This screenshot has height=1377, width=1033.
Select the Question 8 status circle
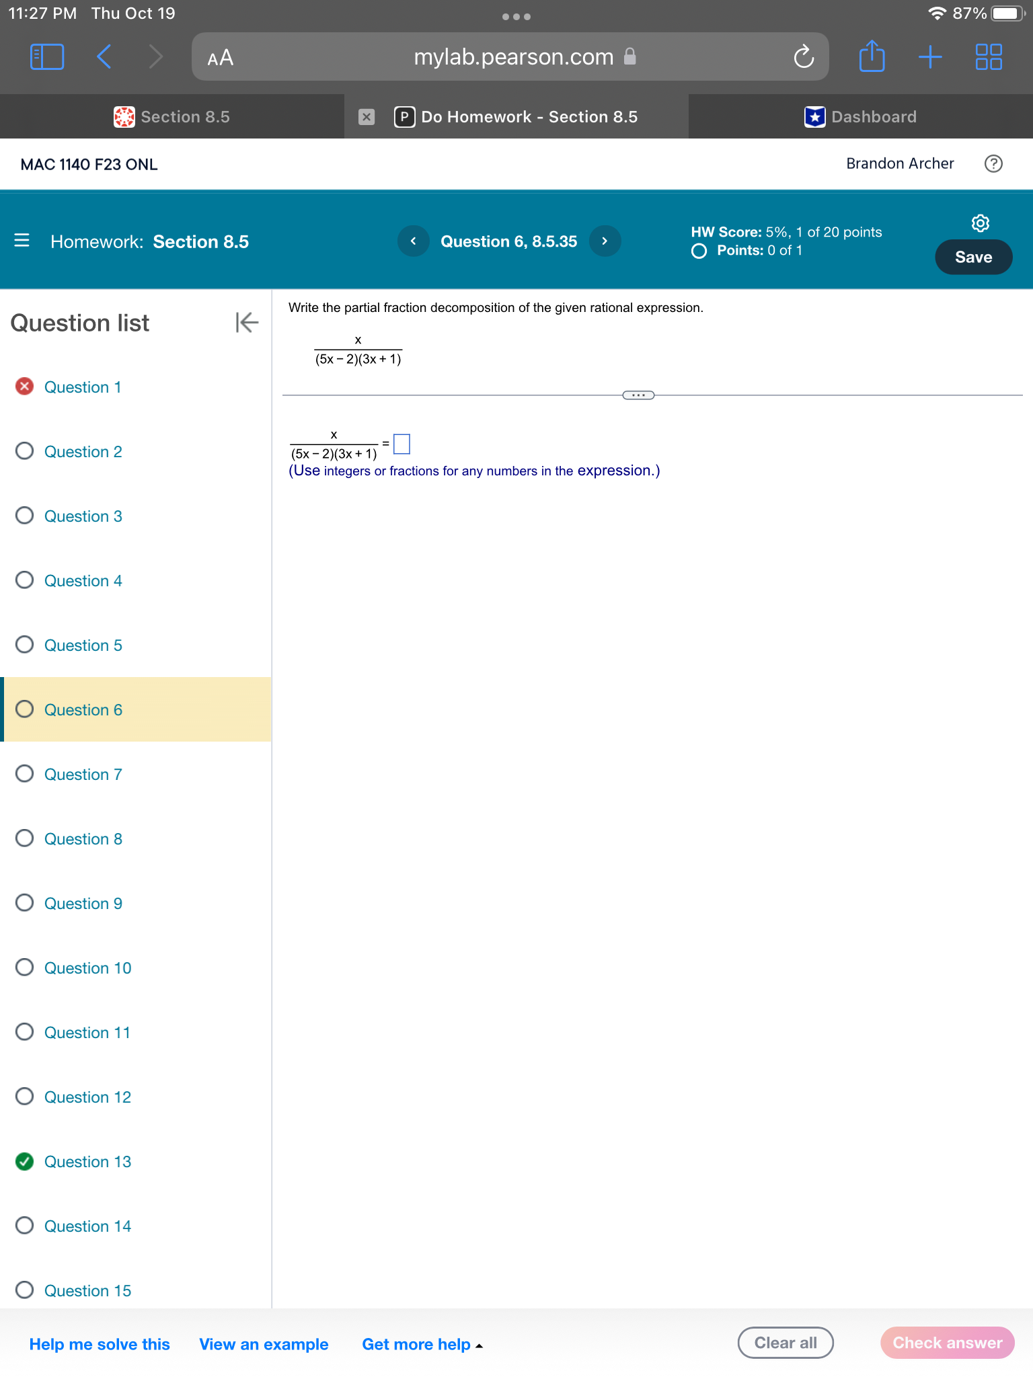pyautogui.click(x=25, y=838)
